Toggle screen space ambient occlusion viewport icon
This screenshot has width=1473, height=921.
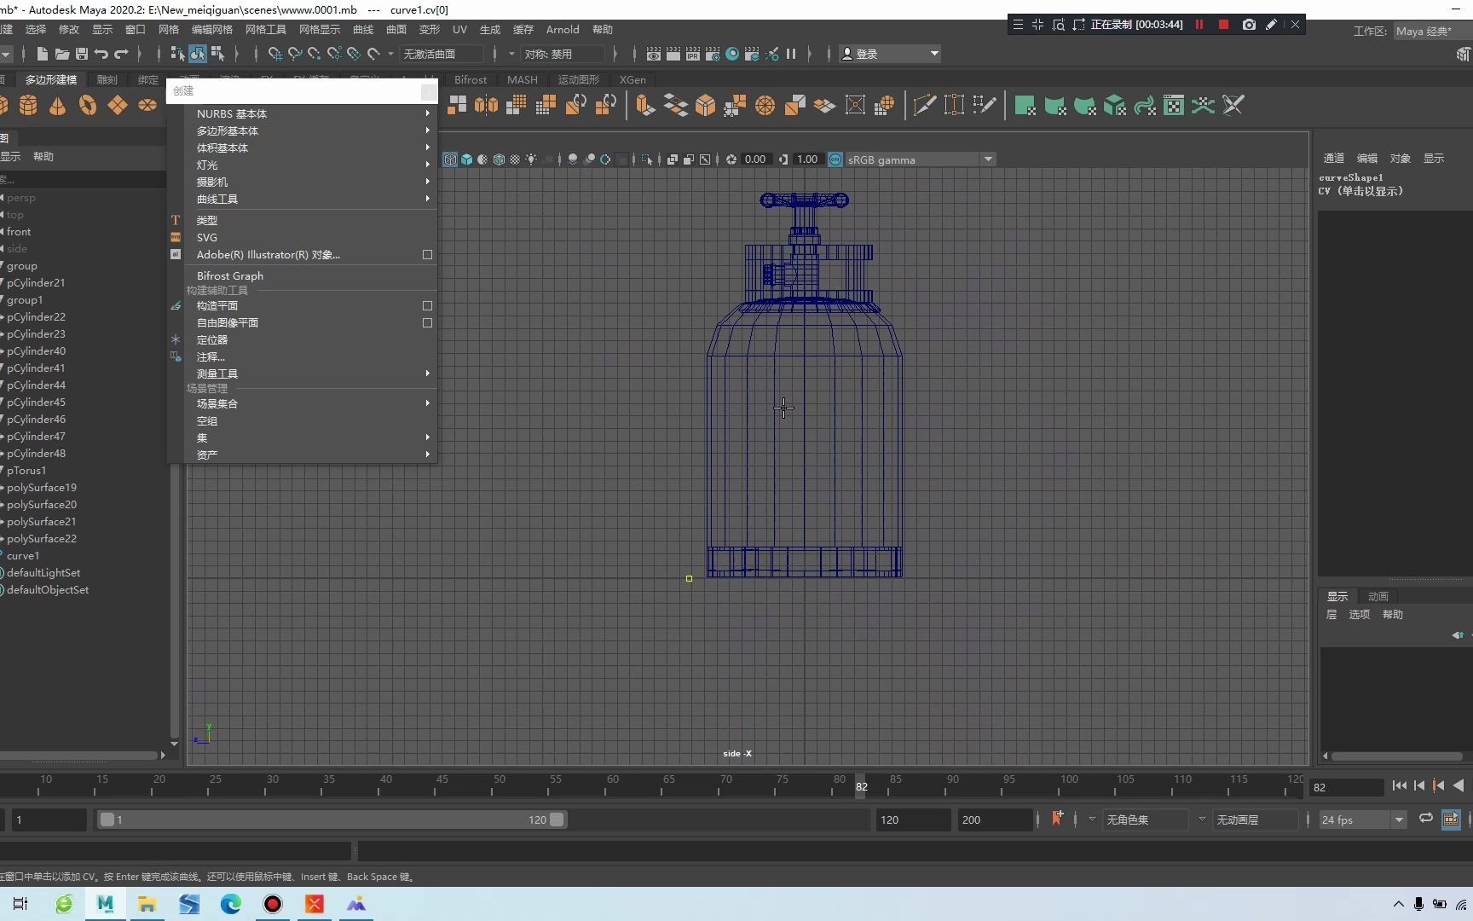[573, 159]
